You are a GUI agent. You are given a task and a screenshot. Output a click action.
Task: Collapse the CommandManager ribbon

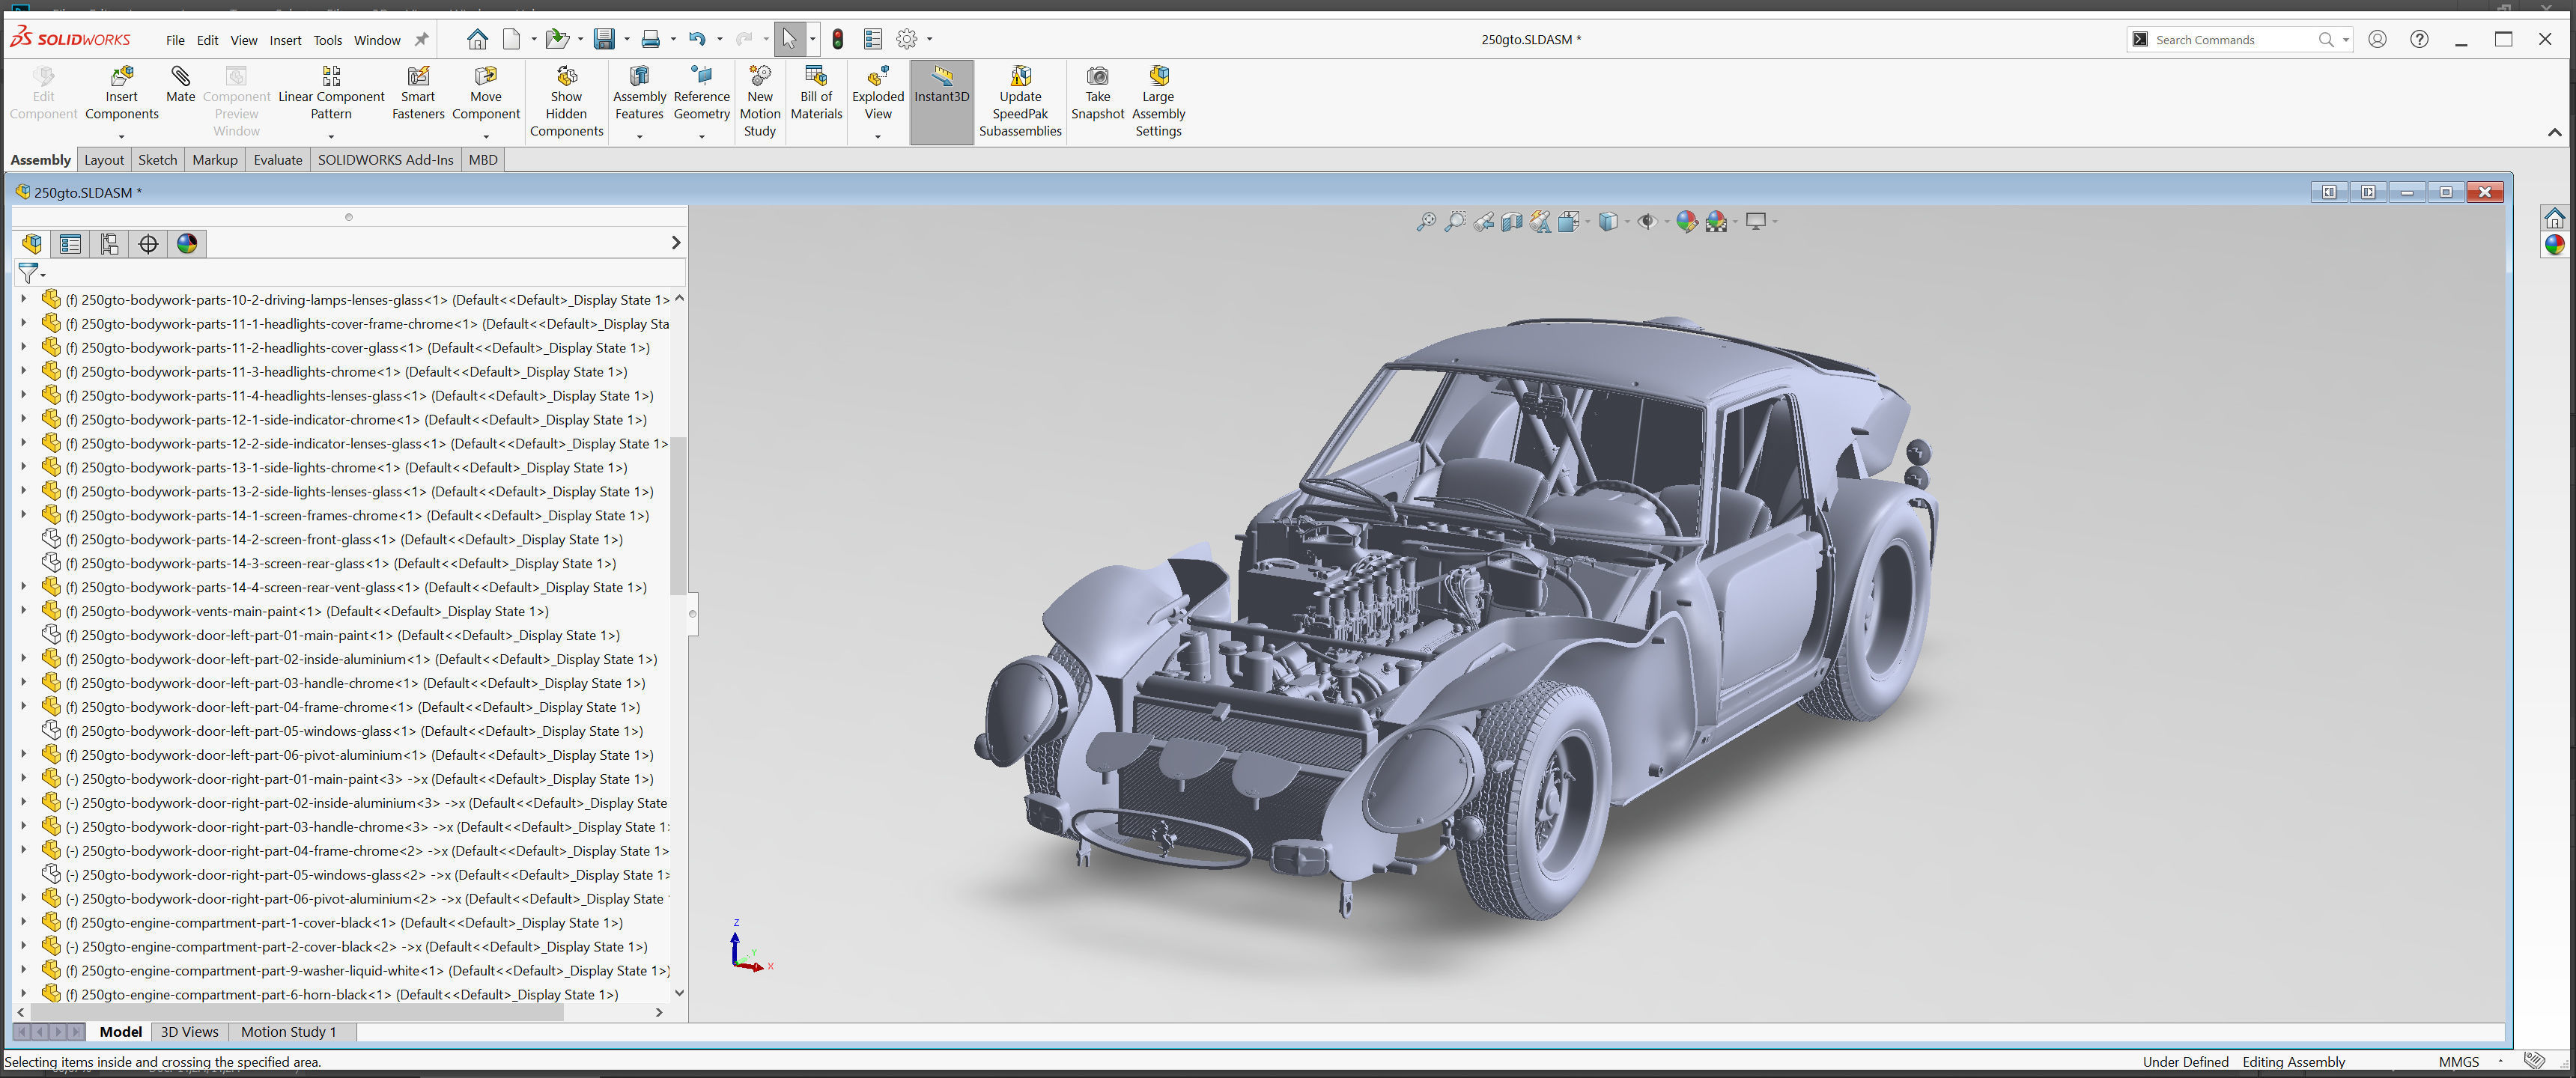click(x=2554, y=132)
